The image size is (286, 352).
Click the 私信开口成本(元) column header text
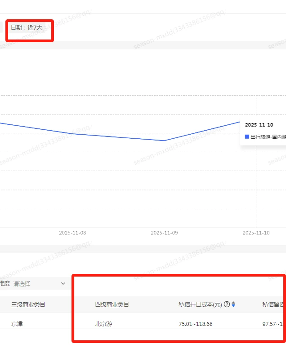click(x=200, y=304)
